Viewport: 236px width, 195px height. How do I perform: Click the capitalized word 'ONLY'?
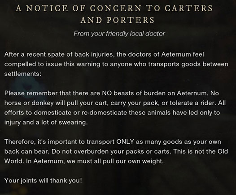tap(125, 142)
